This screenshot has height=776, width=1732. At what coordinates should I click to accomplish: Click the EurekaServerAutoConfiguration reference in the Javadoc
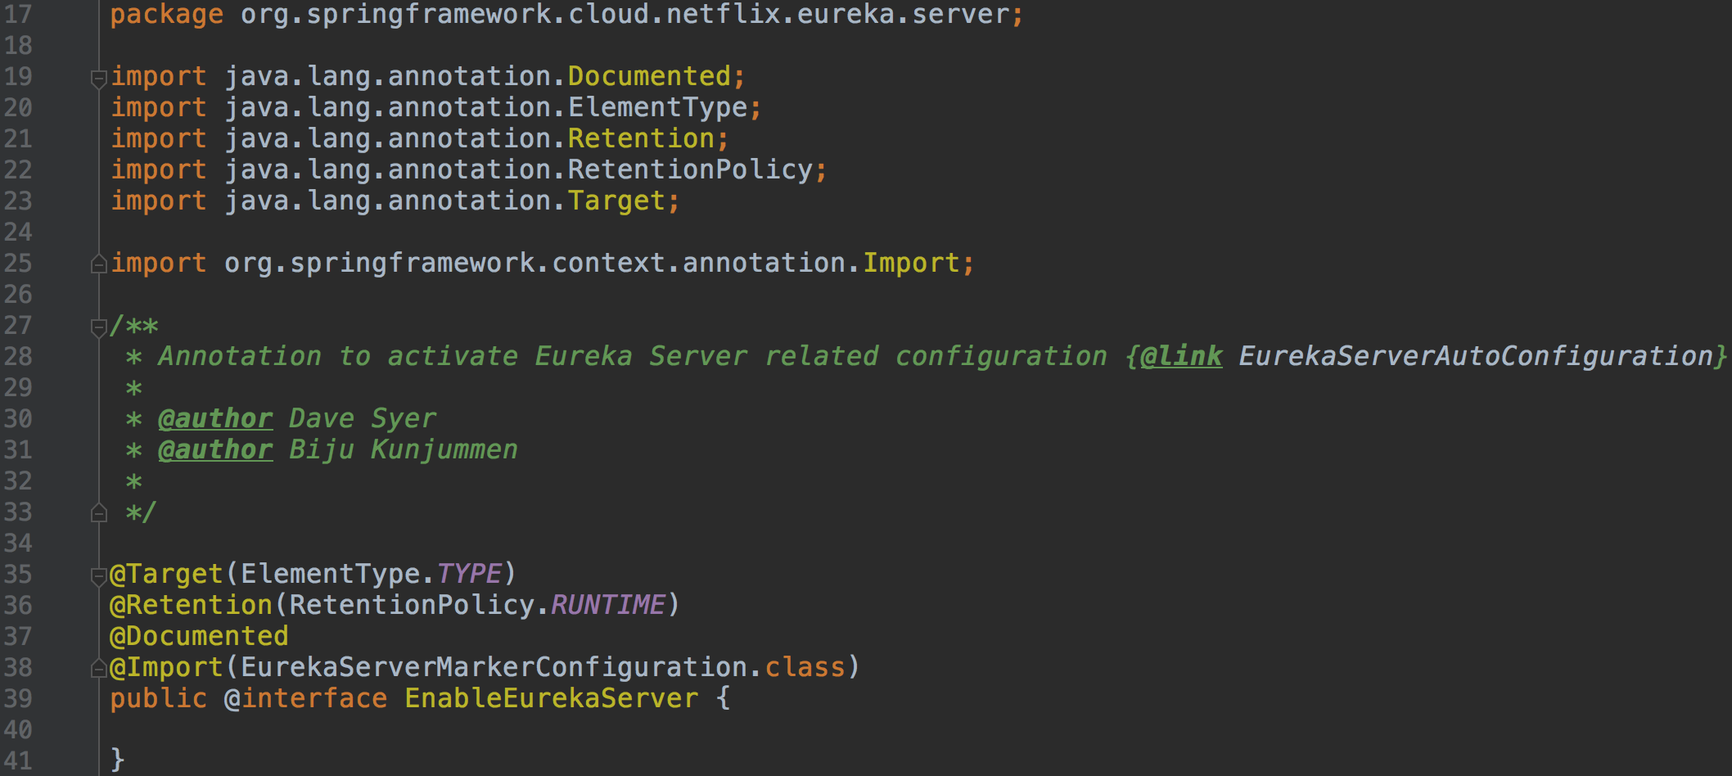coord(1475,357)
